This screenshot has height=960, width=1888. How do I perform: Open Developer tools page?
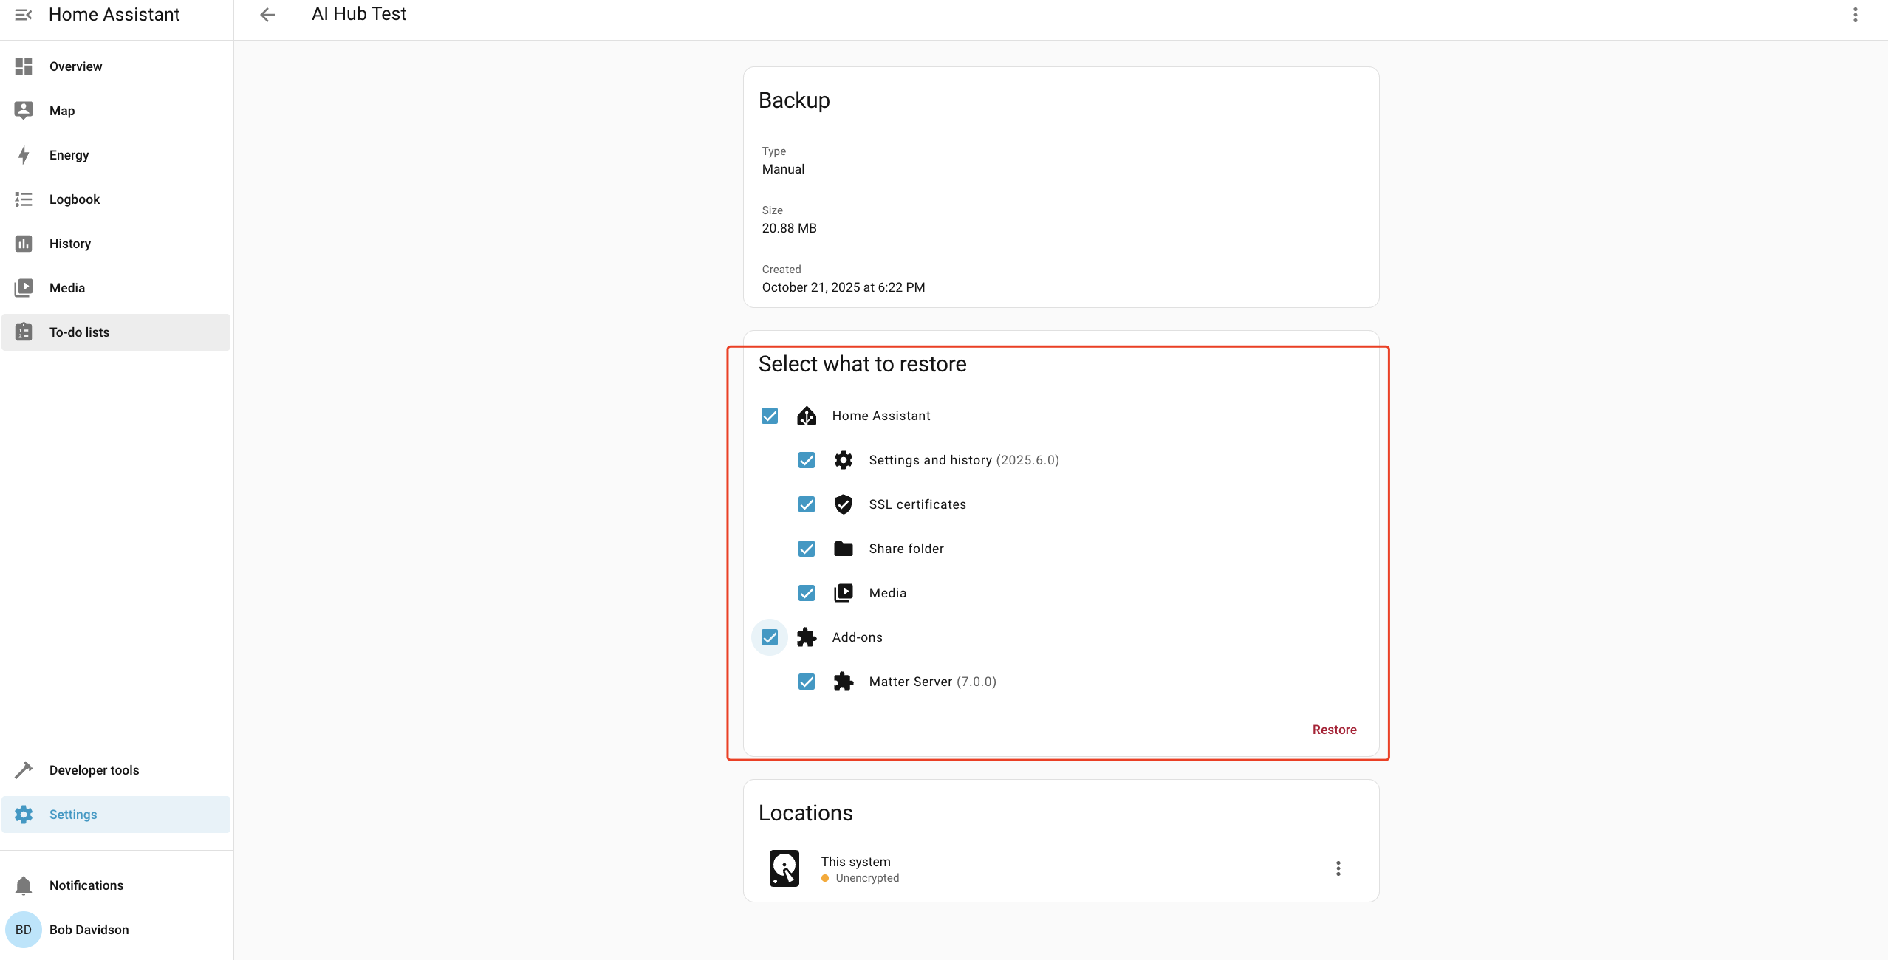click(116, 770)
